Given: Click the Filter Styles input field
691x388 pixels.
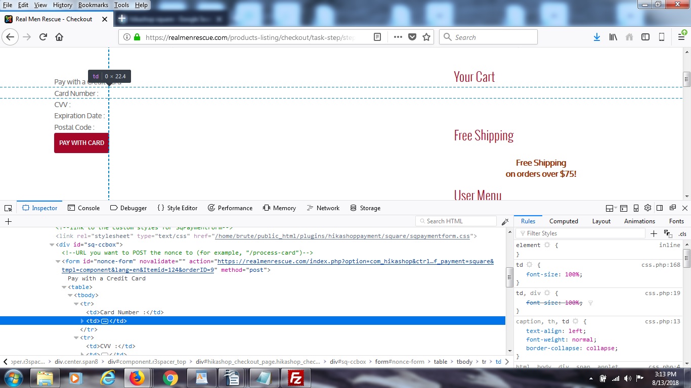Looking at the screenshot, I should 582,233.
